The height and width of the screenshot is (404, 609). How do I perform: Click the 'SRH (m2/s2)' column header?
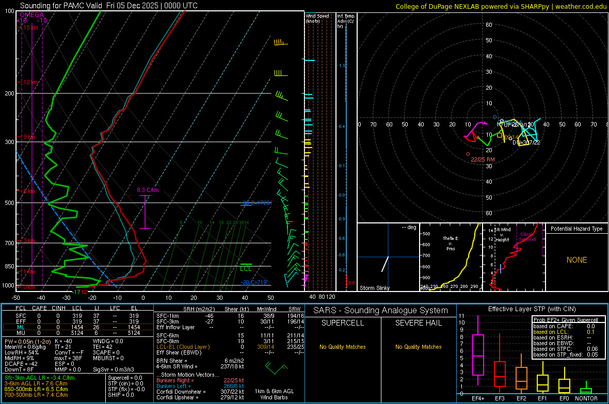coord(199,309)
